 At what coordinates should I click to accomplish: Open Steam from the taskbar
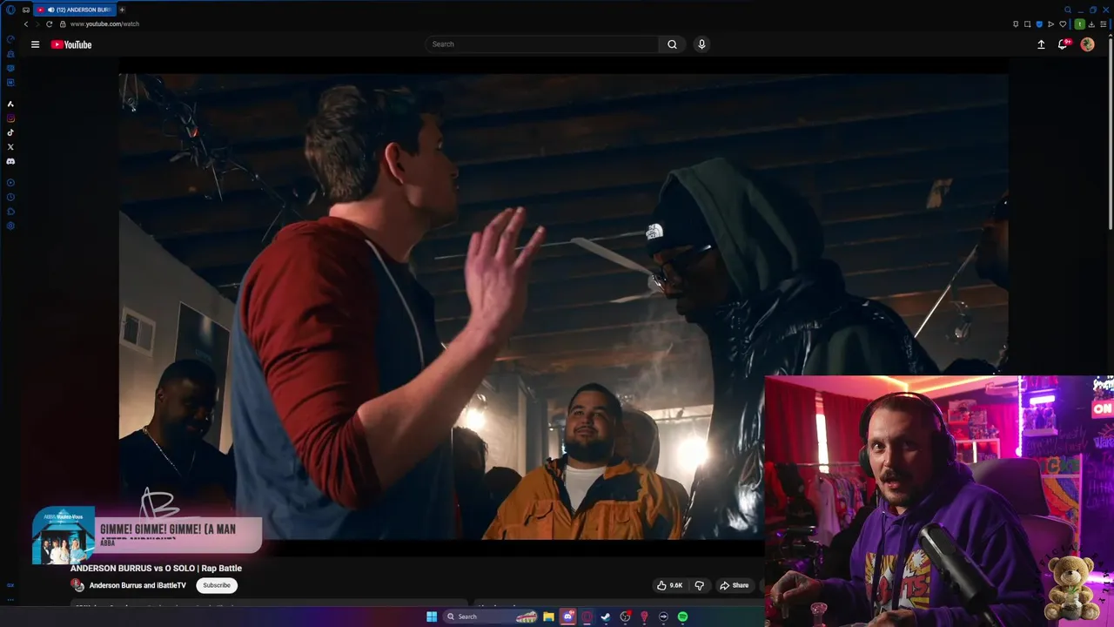pyautogui.click(x=606, y=617)
